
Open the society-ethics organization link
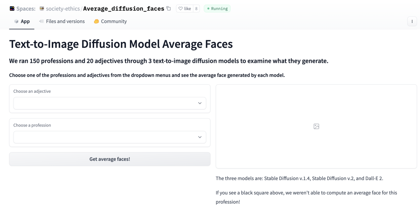click(63, 9)
